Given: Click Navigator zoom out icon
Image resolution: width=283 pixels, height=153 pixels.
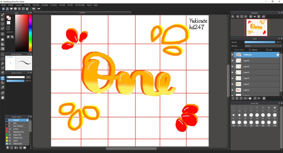Looking at the screenshot, I should pos(246,16).
